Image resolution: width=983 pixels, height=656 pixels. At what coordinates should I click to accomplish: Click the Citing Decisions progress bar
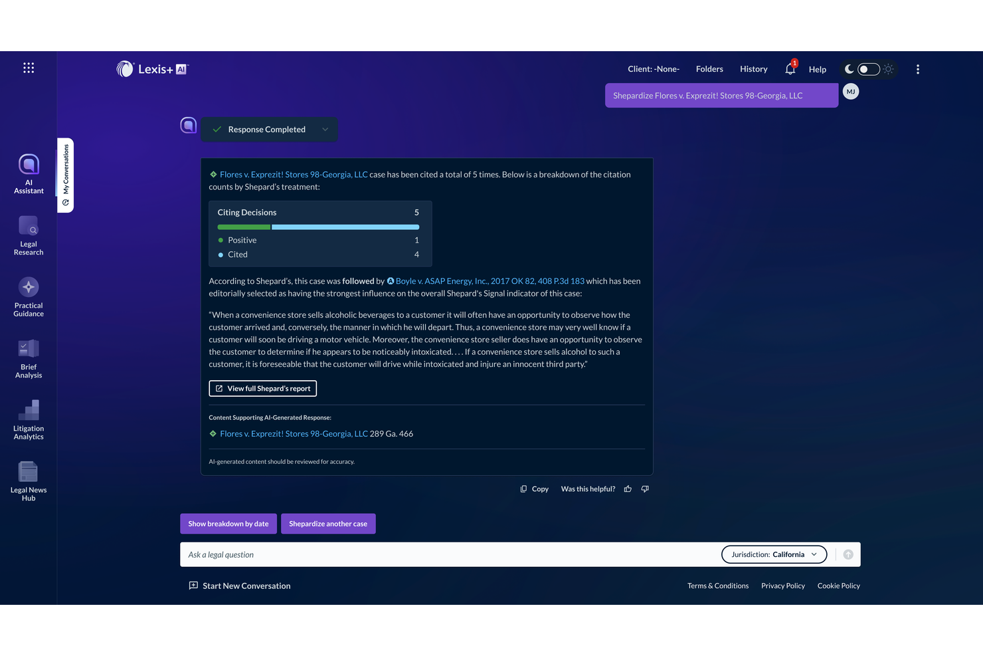pyautogui.click(x=318, y=226)
